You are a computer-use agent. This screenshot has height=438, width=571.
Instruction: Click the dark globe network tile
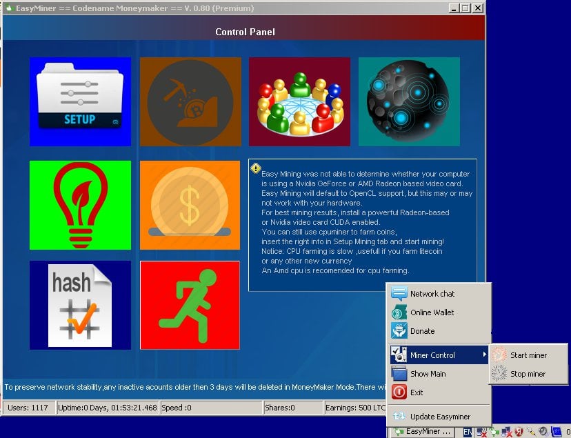pyautogui.click(x=409, y=101)
